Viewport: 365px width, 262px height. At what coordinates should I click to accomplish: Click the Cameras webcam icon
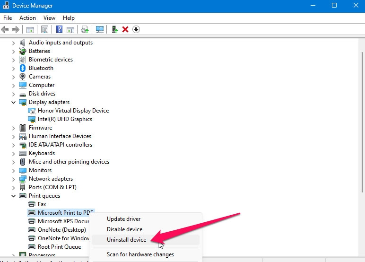tap(23, 77)
